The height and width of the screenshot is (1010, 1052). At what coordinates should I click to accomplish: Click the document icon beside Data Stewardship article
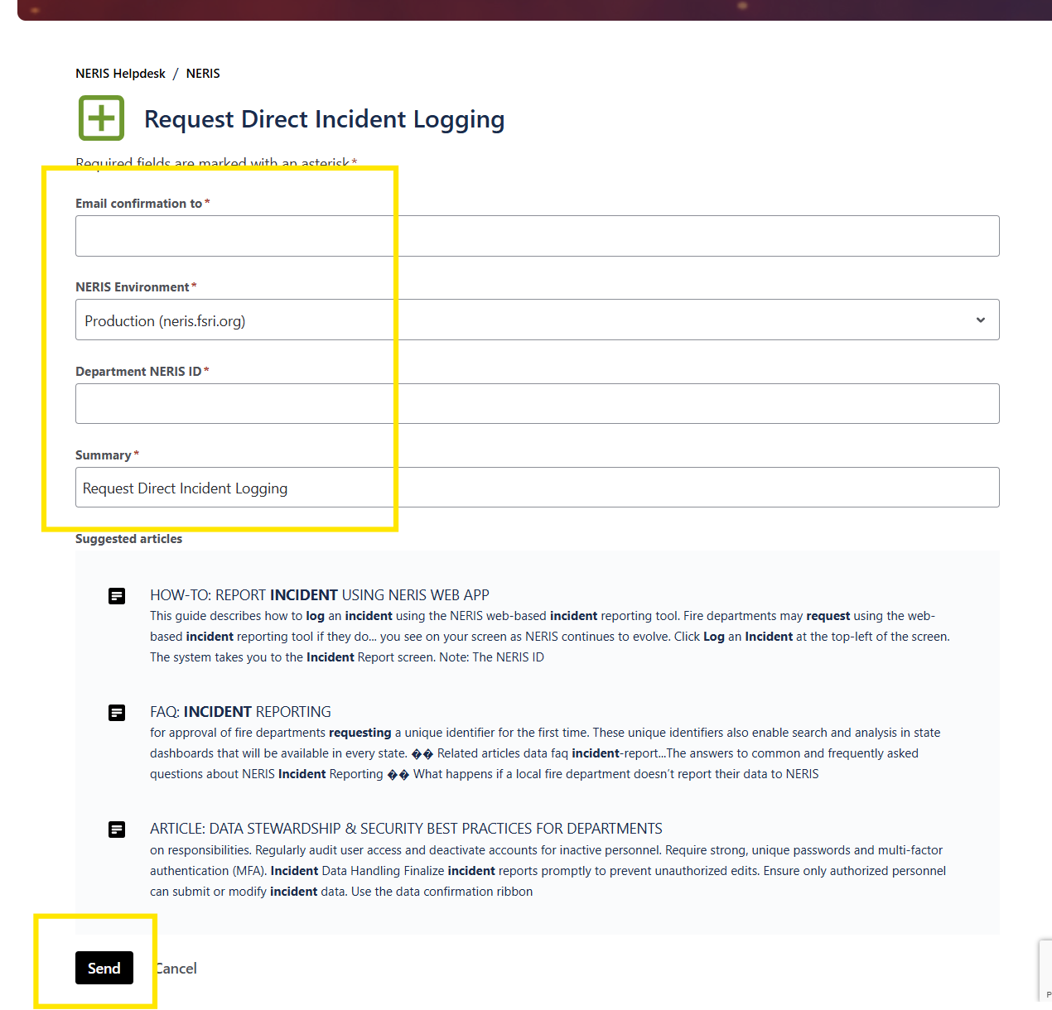(117, 830)
